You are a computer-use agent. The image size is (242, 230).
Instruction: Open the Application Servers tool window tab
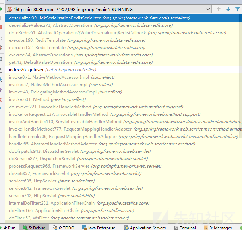pyautogui.click(x=145, y=228)
